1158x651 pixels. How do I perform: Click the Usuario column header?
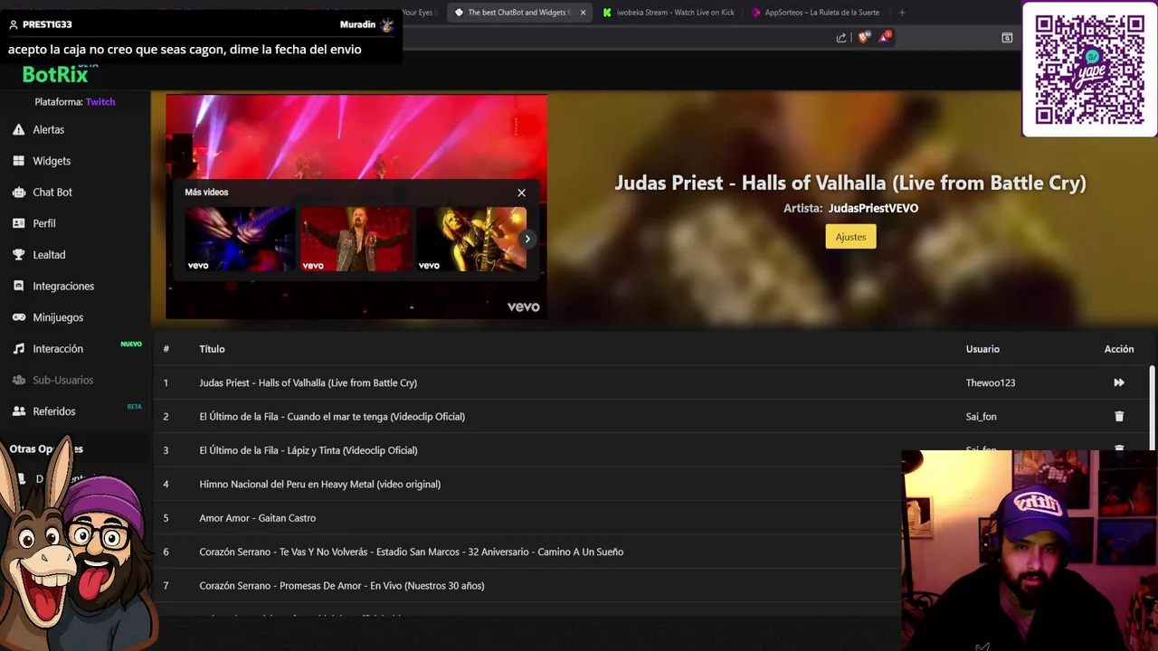pos(982,349)
